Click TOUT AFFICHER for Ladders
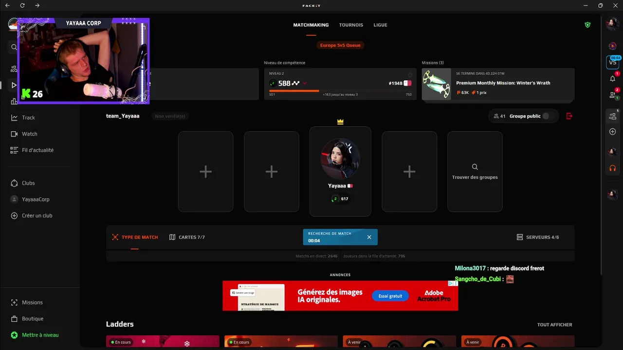 [x=555, y=325]
